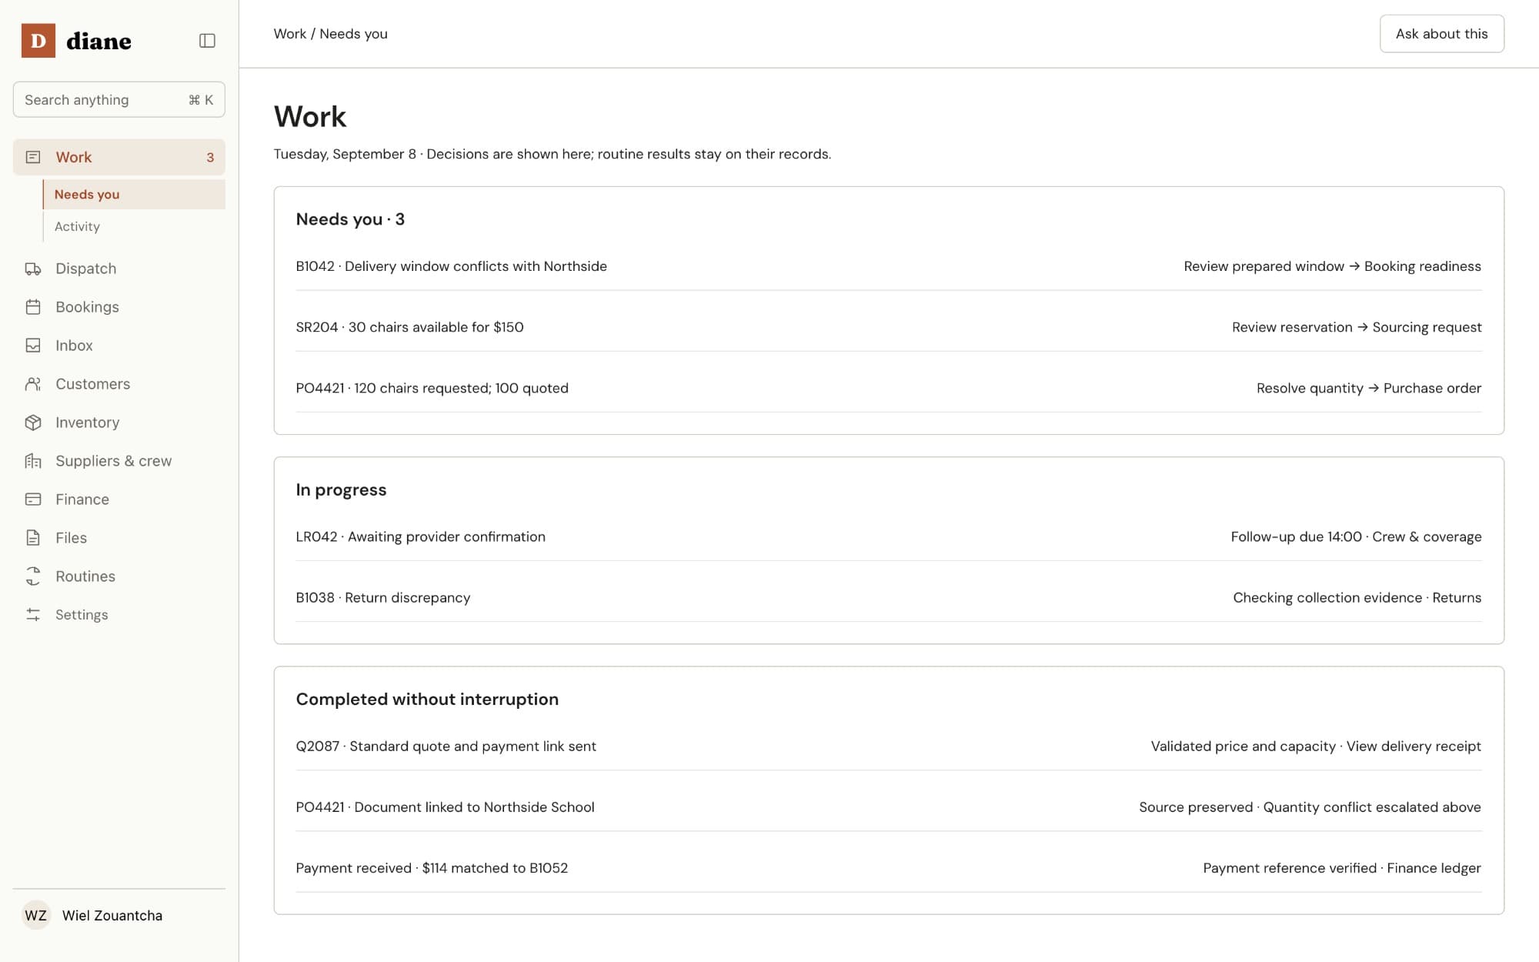
Task: Open Dispatch truck icon
Action: pyautogui.click(x=33, y=269)
